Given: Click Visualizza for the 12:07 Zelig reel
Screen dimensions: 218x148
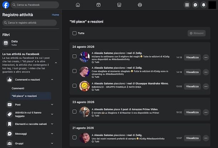Looking at the screenshot, I should (x=192, y=138).
